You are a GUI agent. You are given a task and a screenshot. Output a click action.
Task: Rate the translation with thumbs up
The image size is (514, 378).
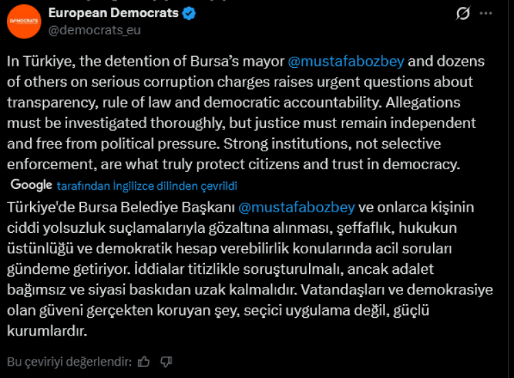(144, 361)
